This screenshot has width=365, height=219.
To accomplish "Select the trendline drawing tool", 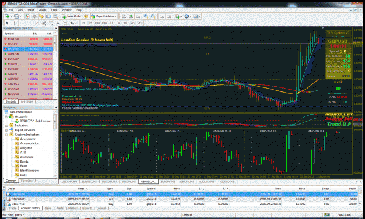I will click(x=37, y=23).
